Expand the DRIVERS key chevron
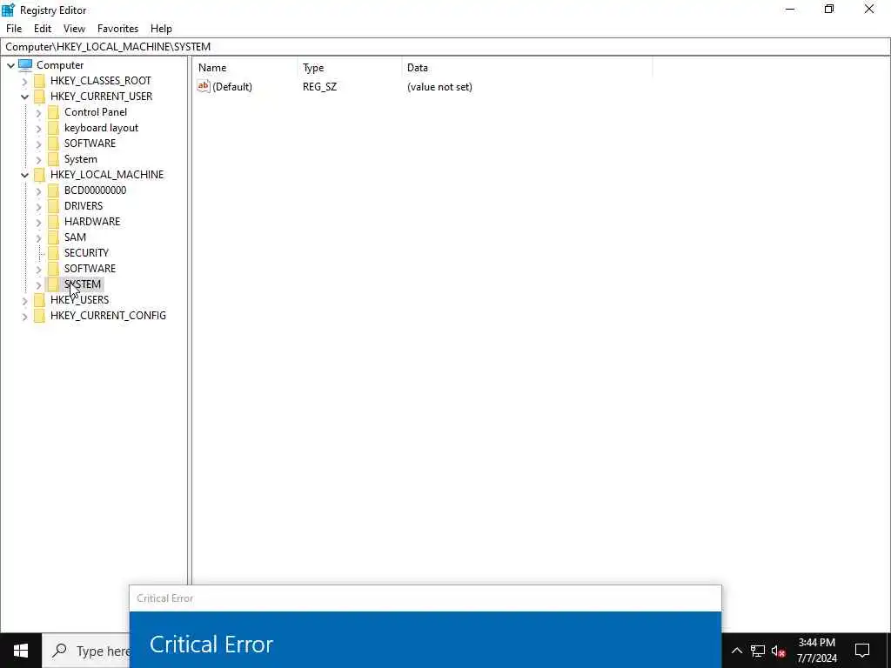Image resolution: width=891 pixels, height=668 pixels. click(x=38, y=206)
